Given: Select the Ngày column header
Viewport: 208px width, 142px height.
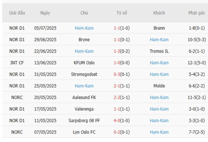Looking at the screenshot, I should [x=45, y=13].
